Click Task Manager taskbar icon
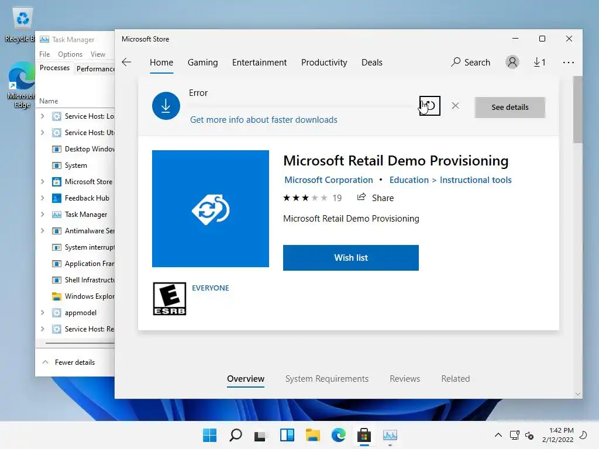 [390, 435]
